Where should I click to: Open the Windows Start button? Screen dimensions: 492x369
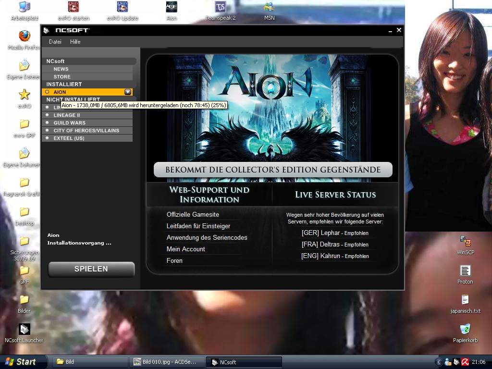(23, 362)
